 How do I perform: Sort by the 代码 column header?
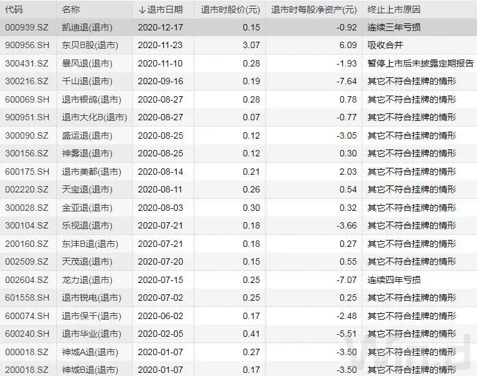tap(14, 9)
